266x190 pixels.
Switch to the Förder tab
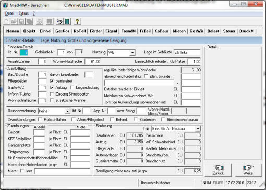coord(95,31)
